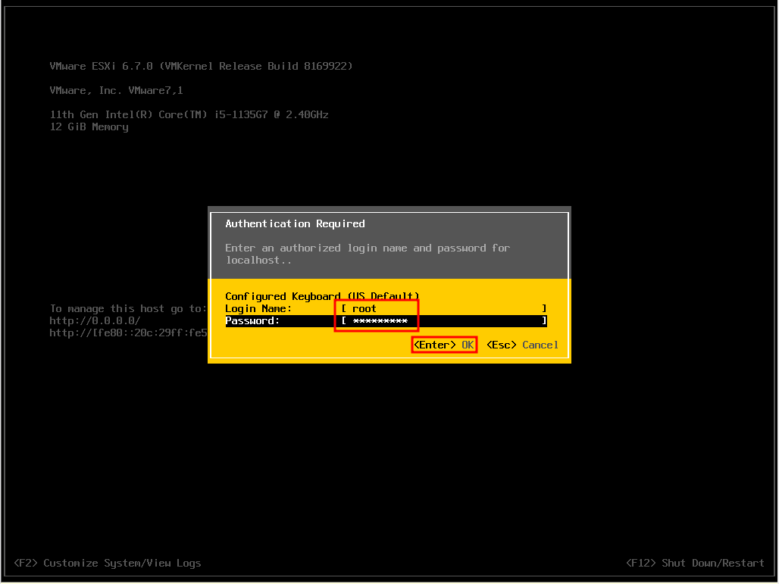Select the Login Name field containing root
This screenshot has width=779, height=584.
tap(444, 308)
